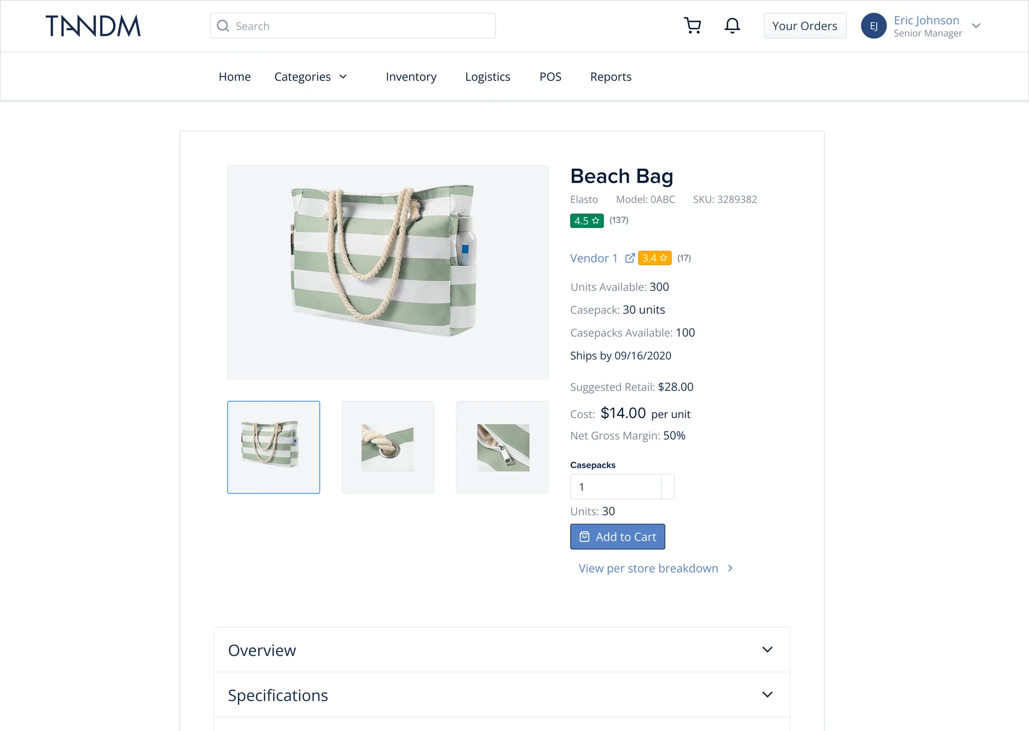Click the TANDM logo

[x=93, y=26]
